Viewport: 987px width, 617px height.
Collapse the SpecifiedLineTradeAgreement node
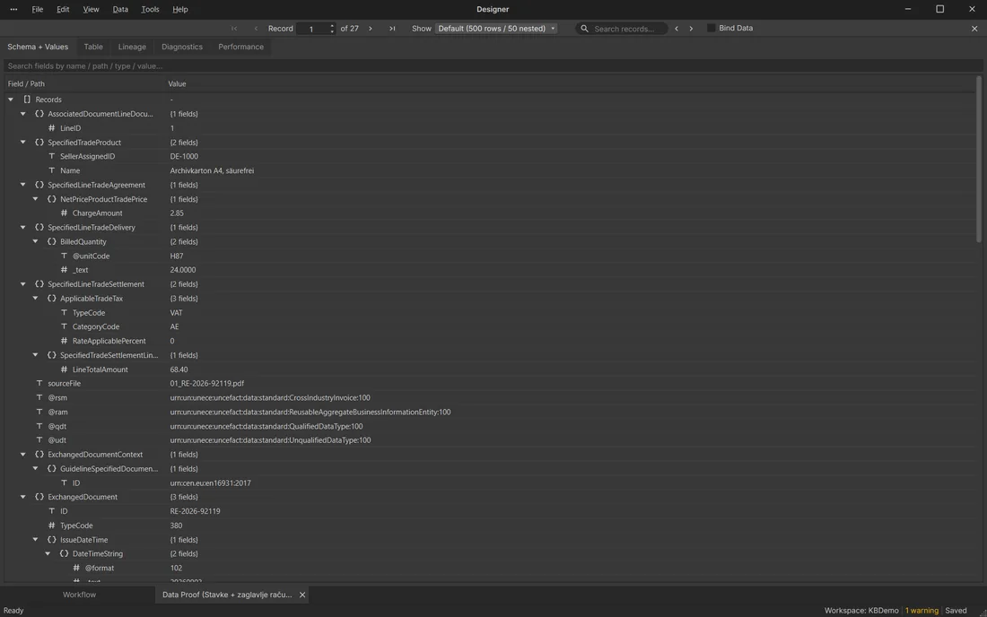point(23,185)
